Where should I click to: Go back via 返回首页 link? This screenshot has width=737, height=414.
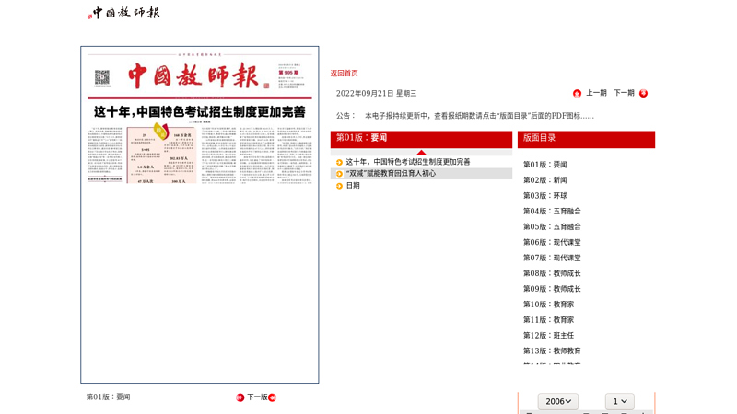coord(344,74)
